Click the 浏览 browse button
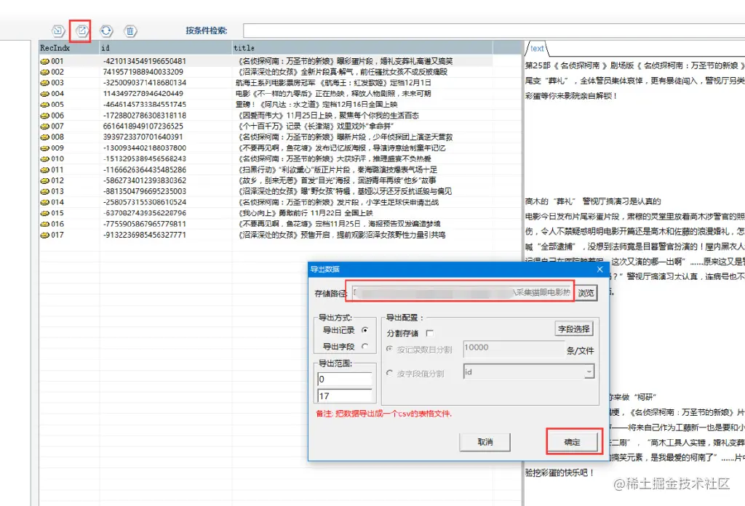The height and width of the screenshot is (506, 745). pos(586,293)
